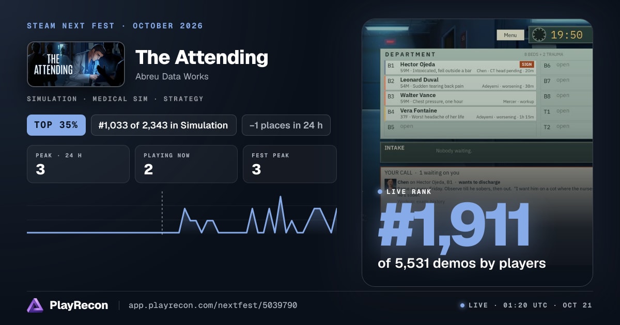Click the #1,033 of 2,343 in Simulation pill
This screenshot has height=325, width=620.
tap(163, 125)
